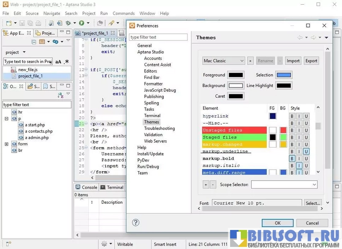Open the Navigate menu

(52, 13)
